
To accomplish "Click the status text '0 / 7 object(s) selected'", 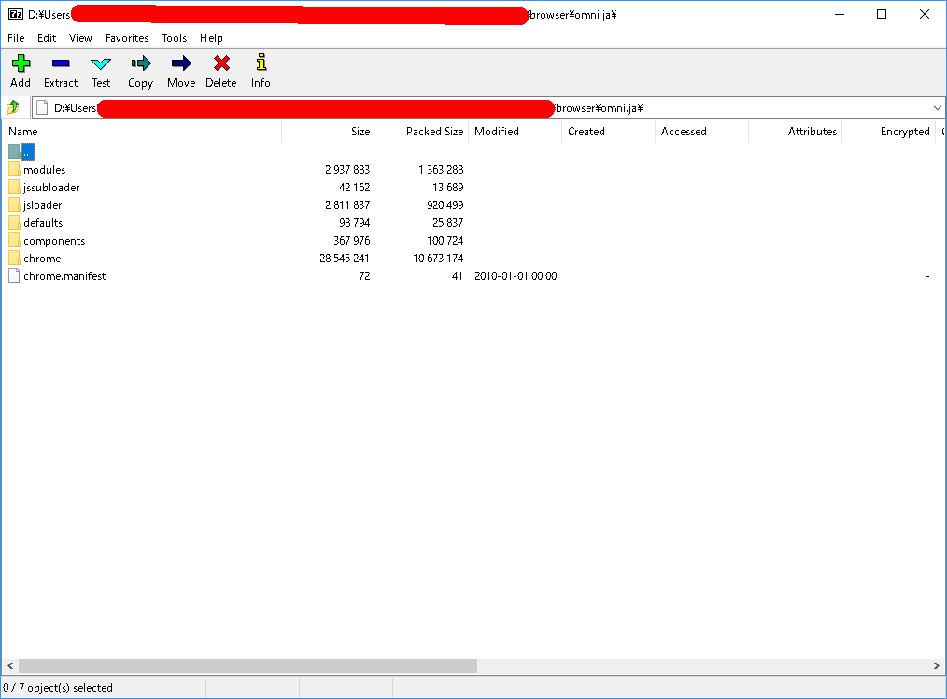I will pyautogui.click(x=58, y=688).
